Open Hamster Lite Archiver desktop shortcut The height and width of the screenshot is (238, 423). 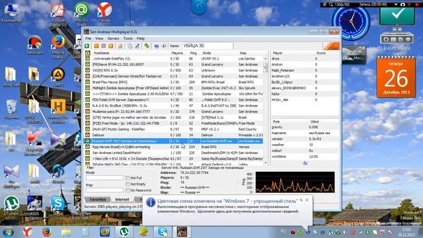(x=58, y=111)
